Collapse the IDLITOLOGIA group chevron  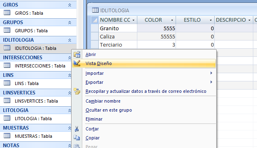coord(69,40)
